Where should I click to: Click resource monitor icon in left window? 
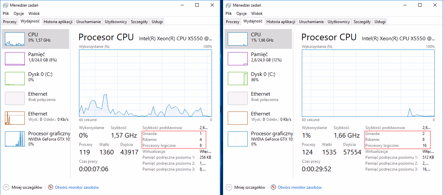[51, 187]
